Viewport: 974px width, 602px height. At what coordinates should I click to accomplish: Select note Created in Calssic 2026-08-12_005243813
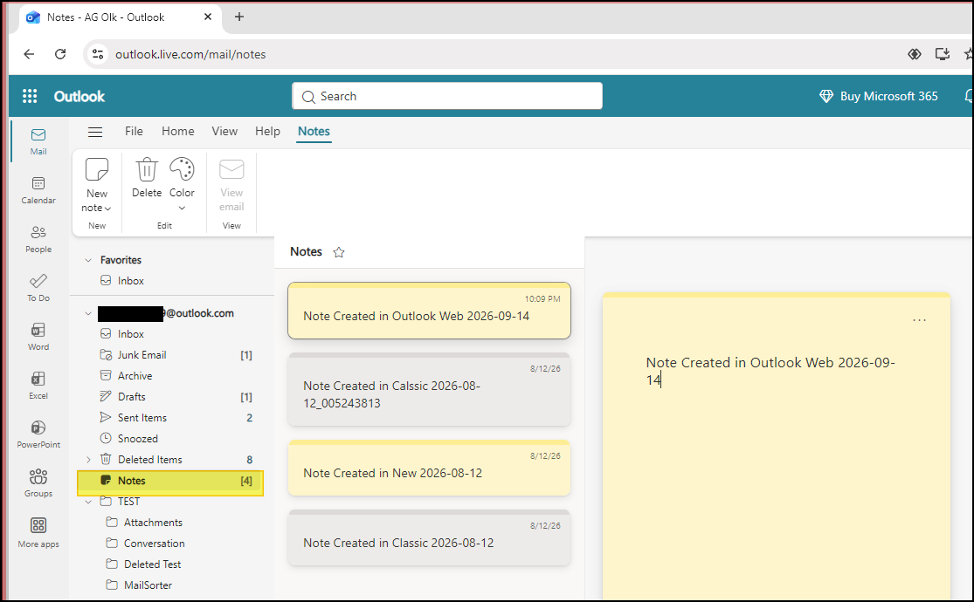coord(429,389)
